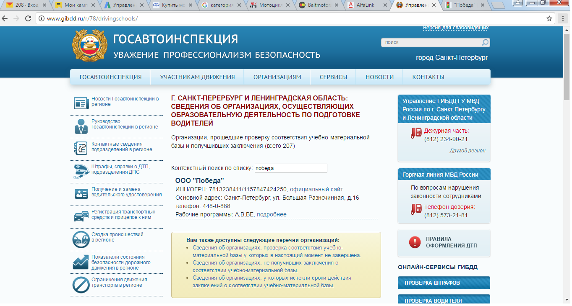The width and height of the screenshot is (572, 306).
Task: Open the официальный сайт link
Action: click(316, 189)
